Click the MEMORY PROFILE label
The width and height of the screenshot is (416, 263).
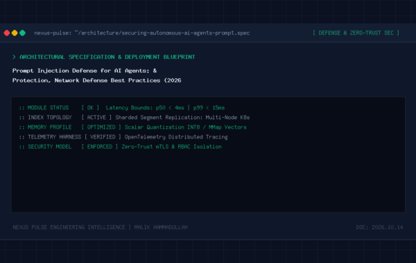point(50,127)
